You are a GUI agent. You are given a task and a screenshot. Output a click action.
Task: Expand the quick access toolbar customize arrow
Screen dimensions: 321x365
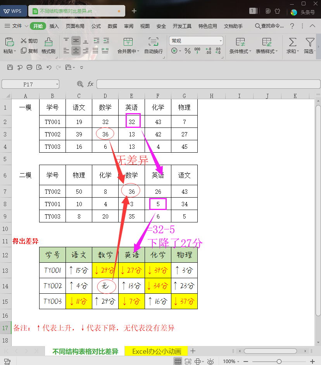pos(81,68)
